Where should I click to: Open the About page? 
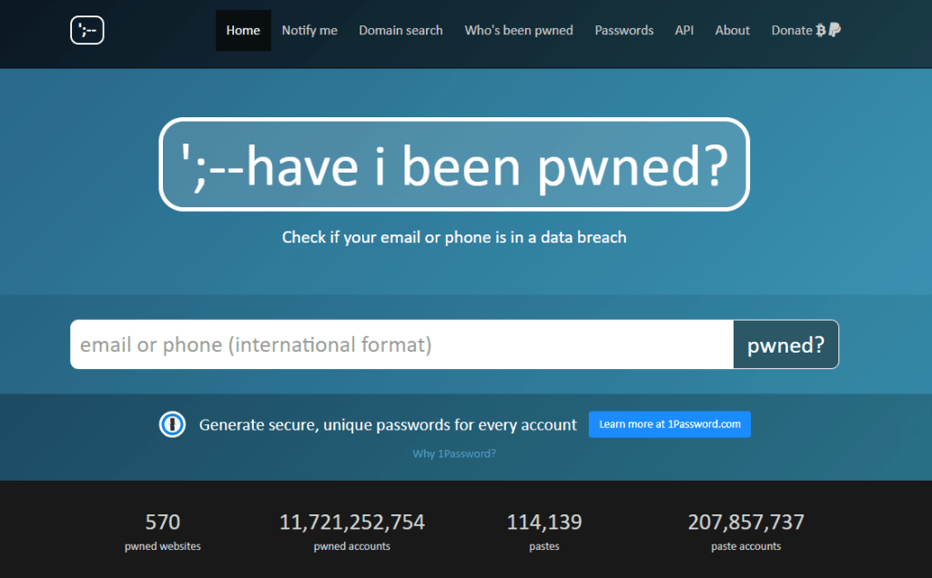point(732,30)
